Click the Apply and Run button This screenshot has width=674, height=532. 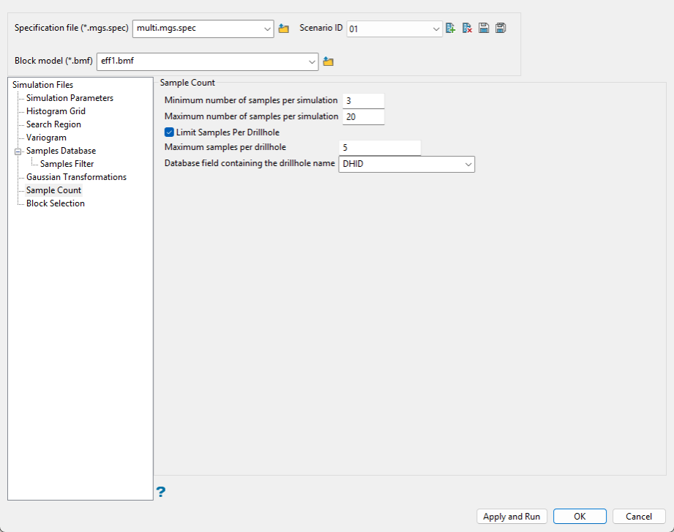pos(512,516)
